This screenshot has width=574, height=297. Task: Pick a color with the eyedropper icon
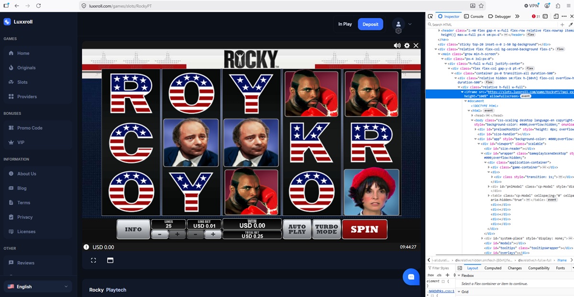point(570,24)
